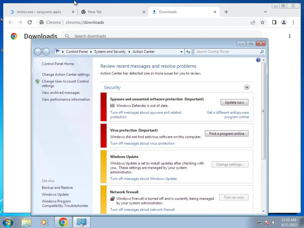304x228 pixels.
Task: Click the Control Panel search magnifier icon
Action: pos(262,52)
